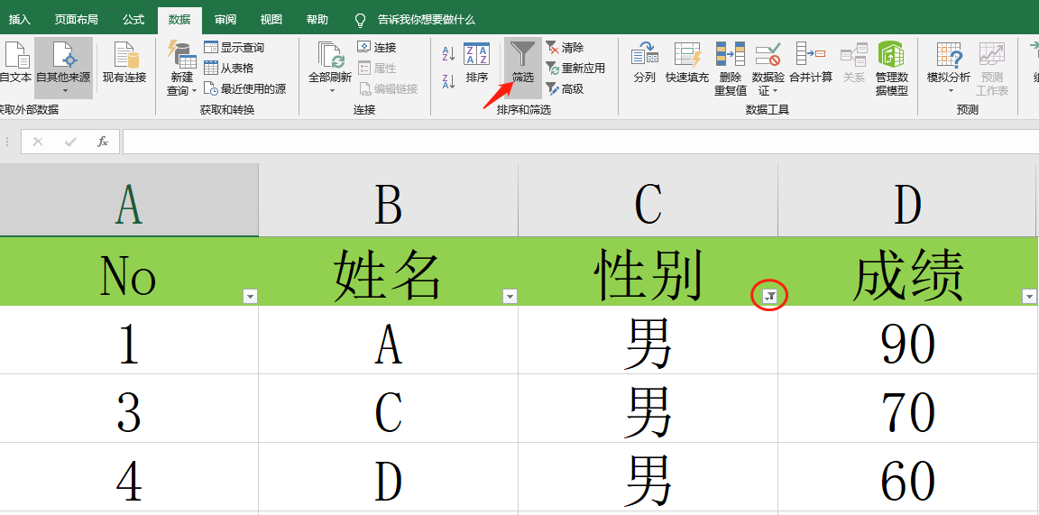Open Manage Data Model
The width and height of the screenshot is (1039, 515).
click(x=891, y=69)
